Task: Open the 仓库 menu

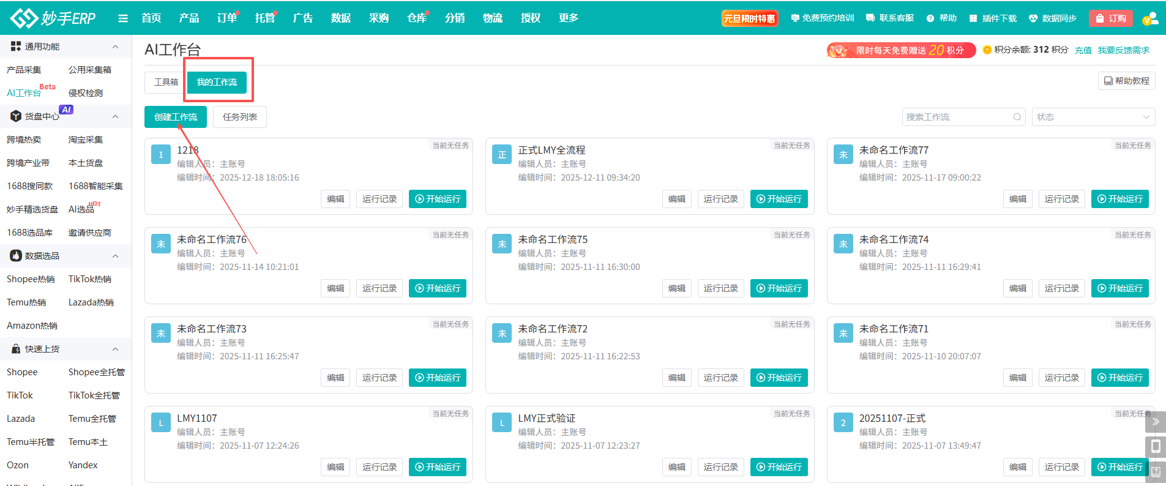Action: pos(417,18)
